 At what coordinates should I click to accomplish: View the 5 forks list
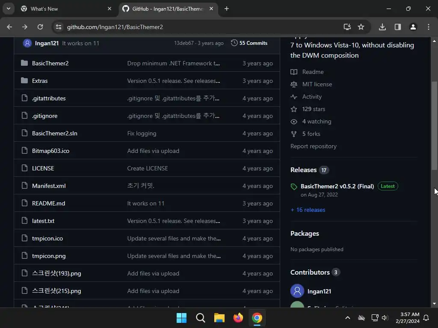tap(305, 134)
